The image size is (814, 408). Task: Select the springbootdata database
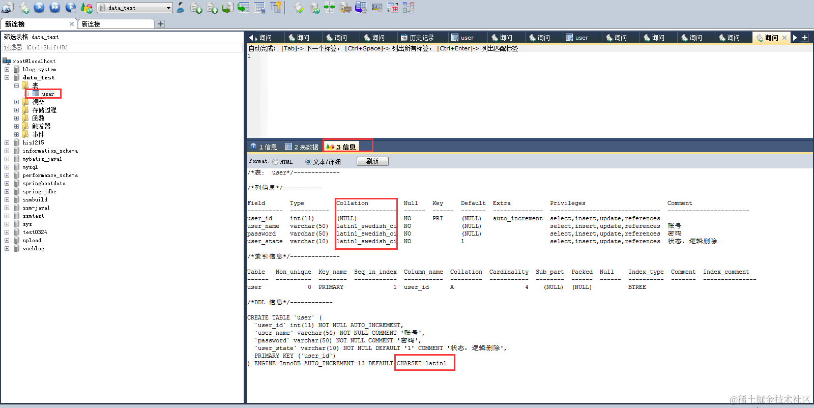[44, 183]
